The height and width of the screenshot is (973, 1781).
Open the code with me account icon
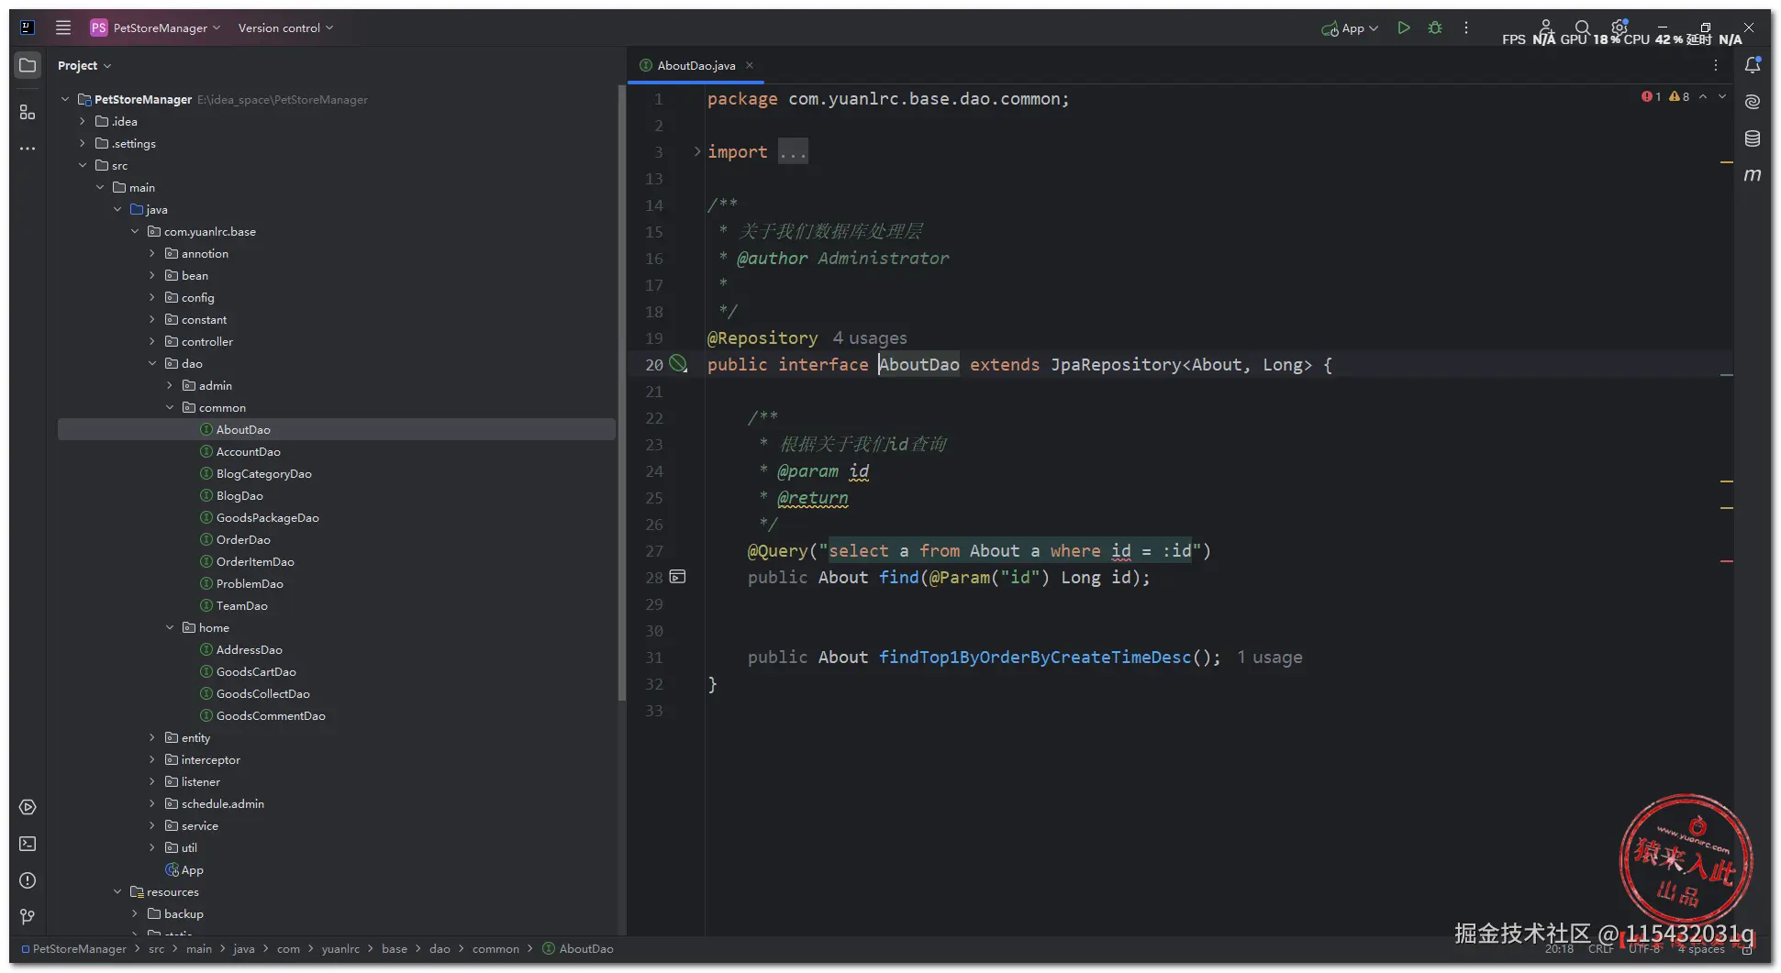click(x=1546, y=28)
